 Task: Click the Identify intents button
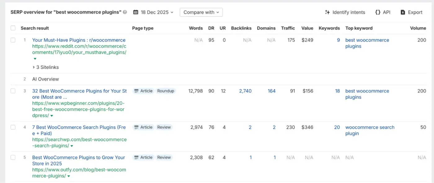click(x=345, y=12)
